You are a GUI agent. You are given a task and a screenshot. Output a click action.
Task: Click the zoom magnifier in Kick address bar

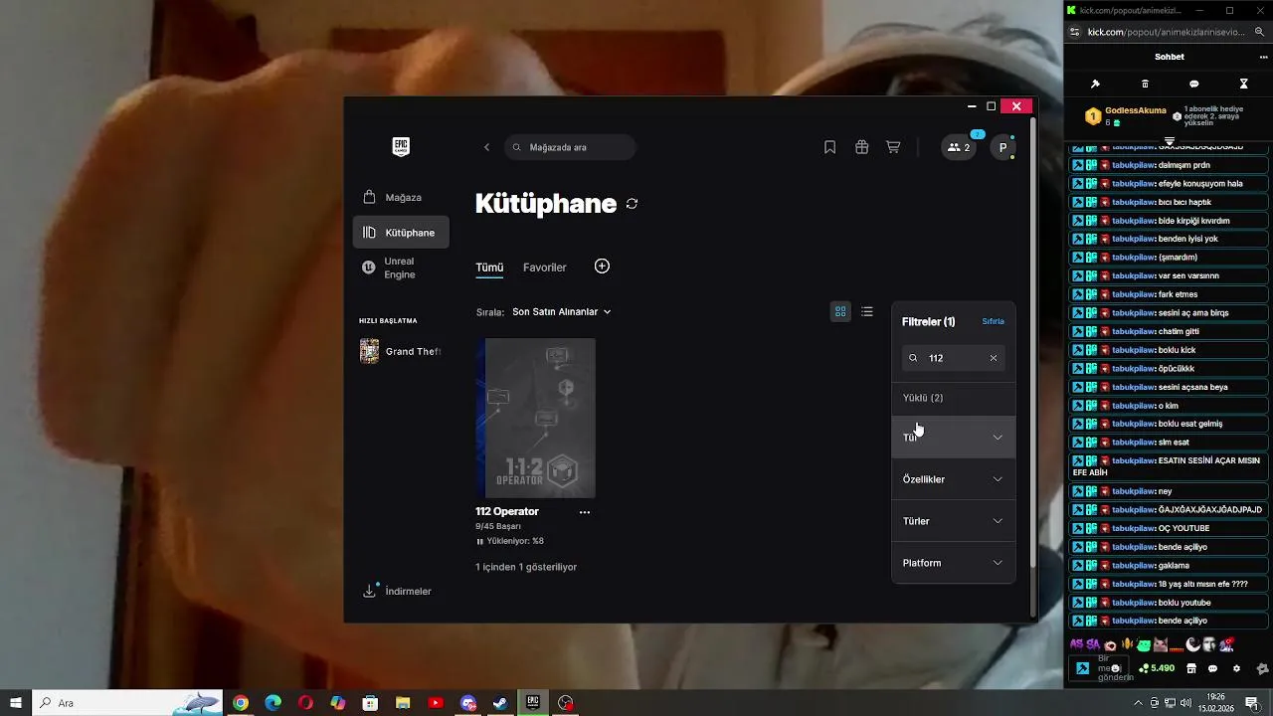point(1259,32)
